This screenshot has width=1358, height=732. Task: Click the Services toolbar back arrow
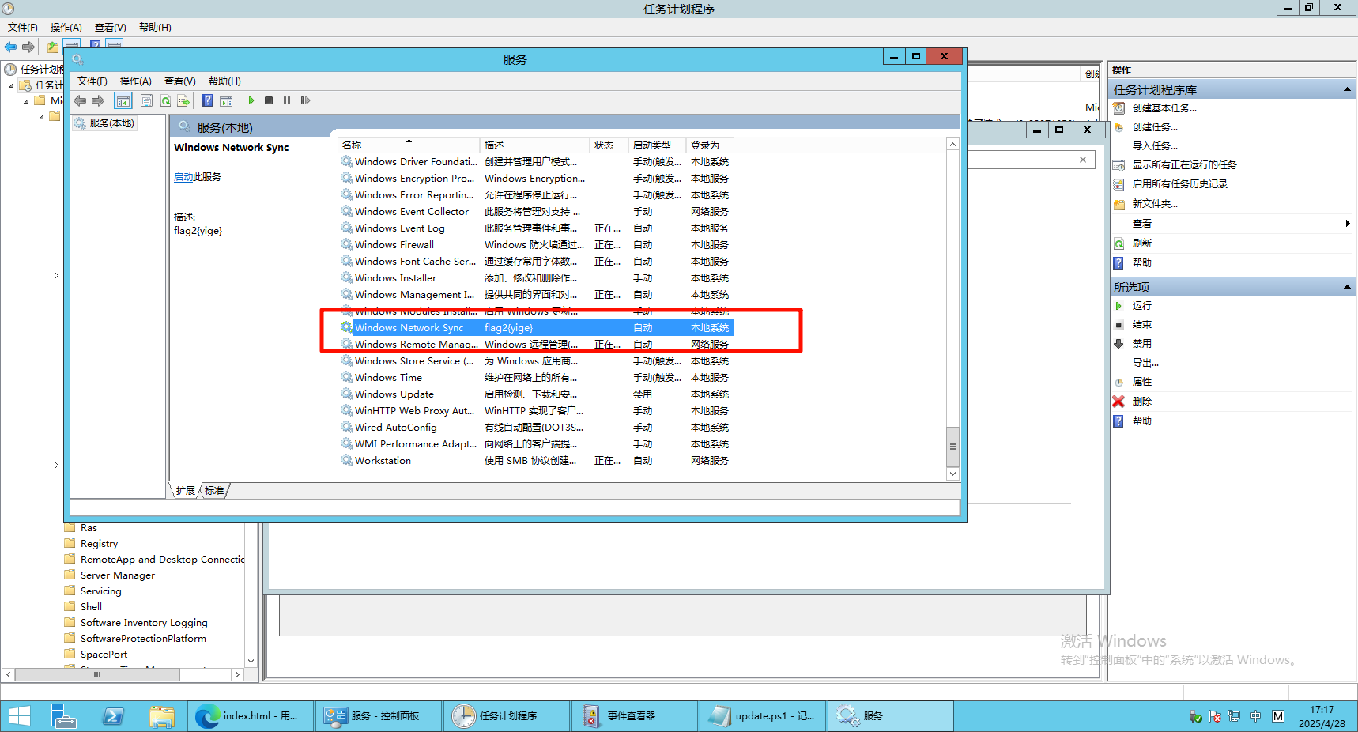point(80,100)
